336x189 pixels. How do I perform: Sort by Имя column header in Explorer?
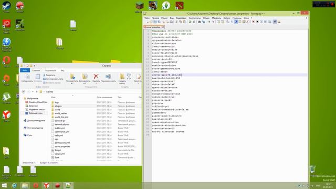[53, 98]
